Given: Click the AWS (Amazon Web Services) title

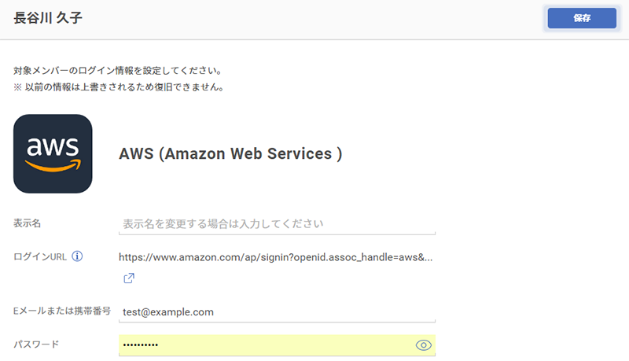Looking at the screenshot, I should point(230,153).
